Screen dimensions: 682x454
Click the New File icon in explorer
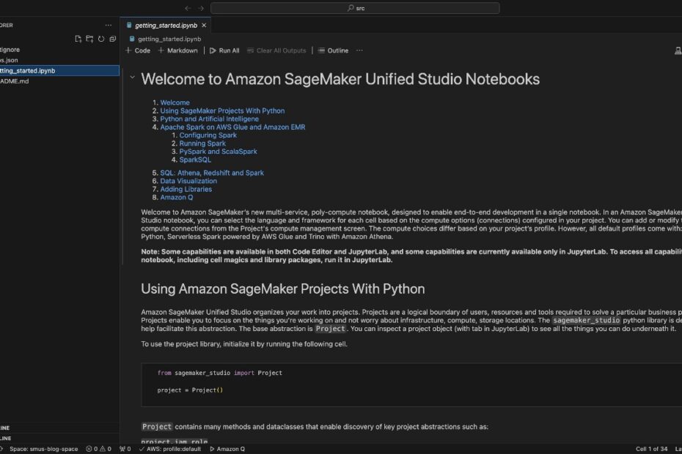78,39
